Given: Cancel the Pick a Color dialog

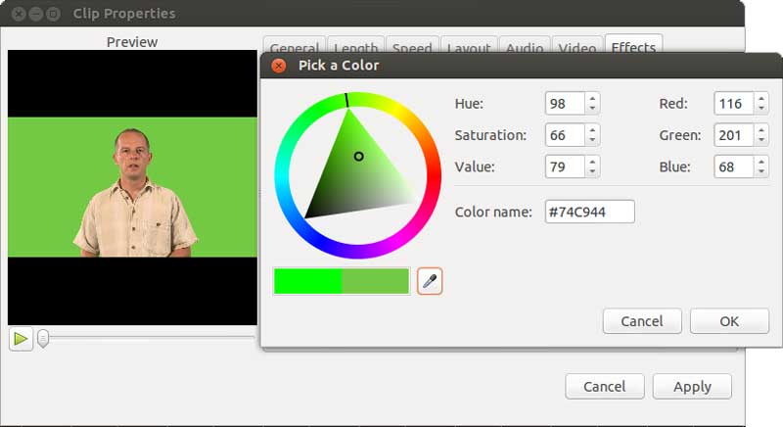Looking at the screenshot, I should pos(642,321).
